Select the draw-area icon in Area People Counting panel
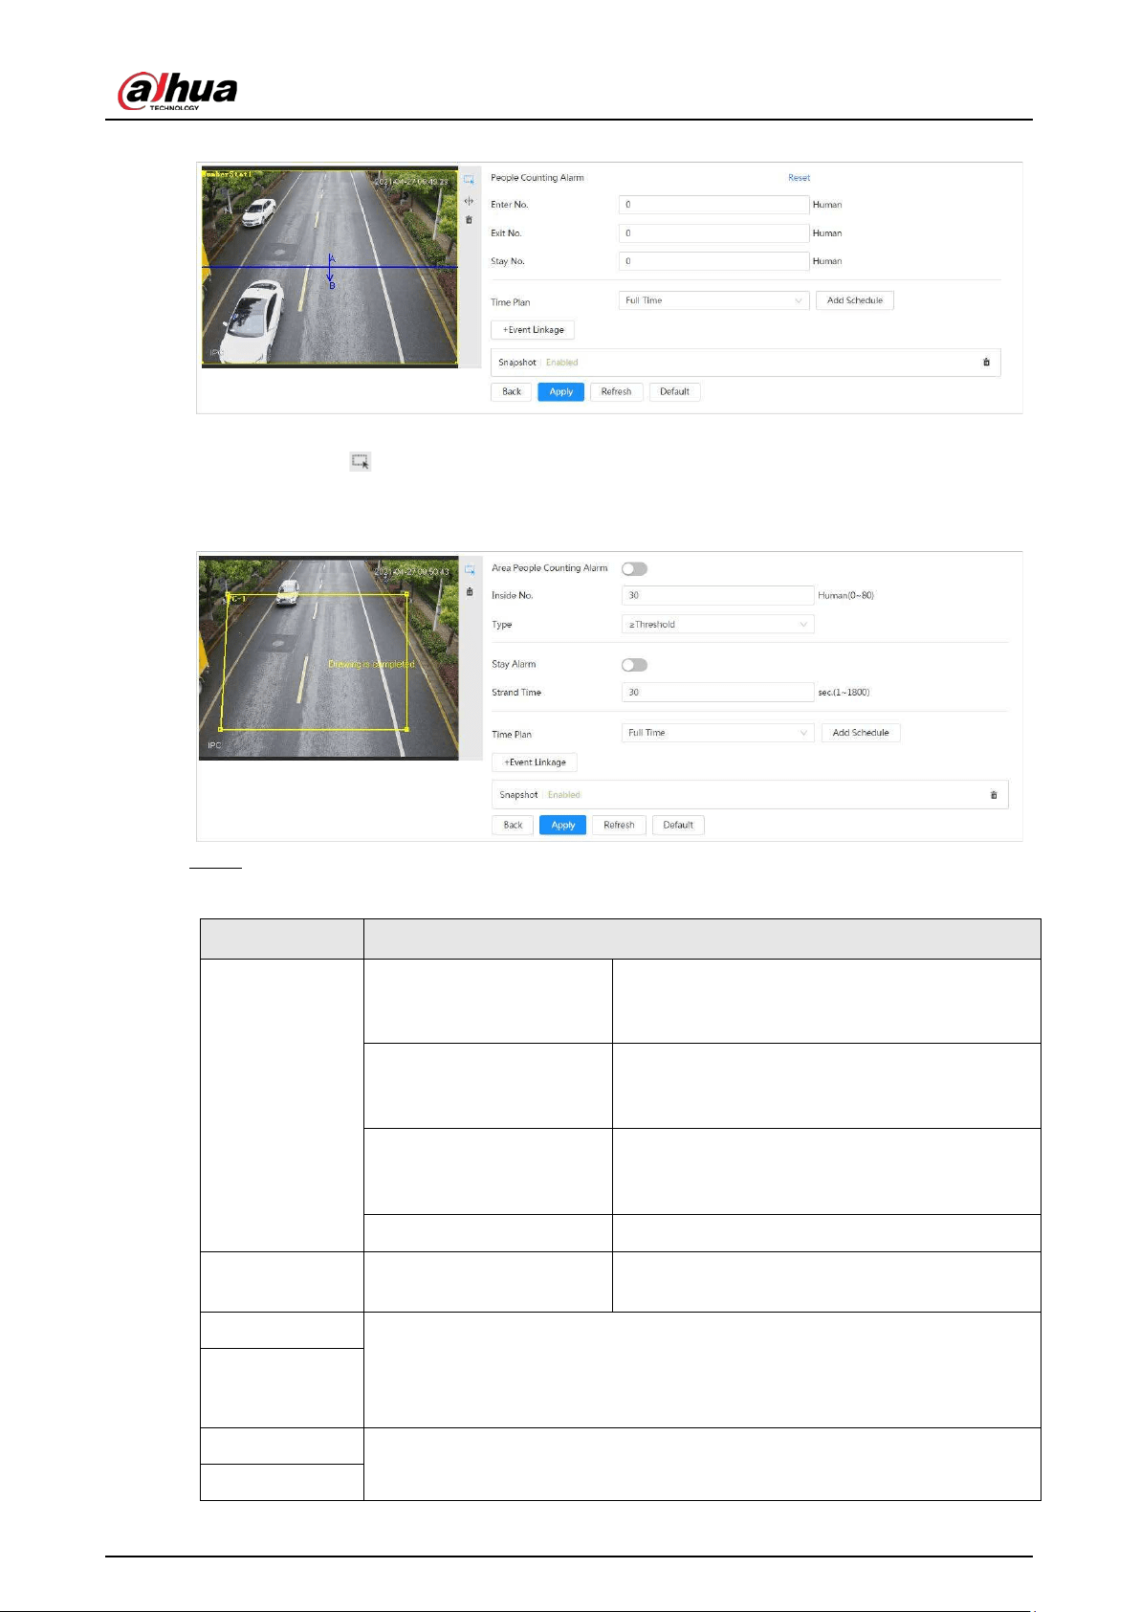 470,570
